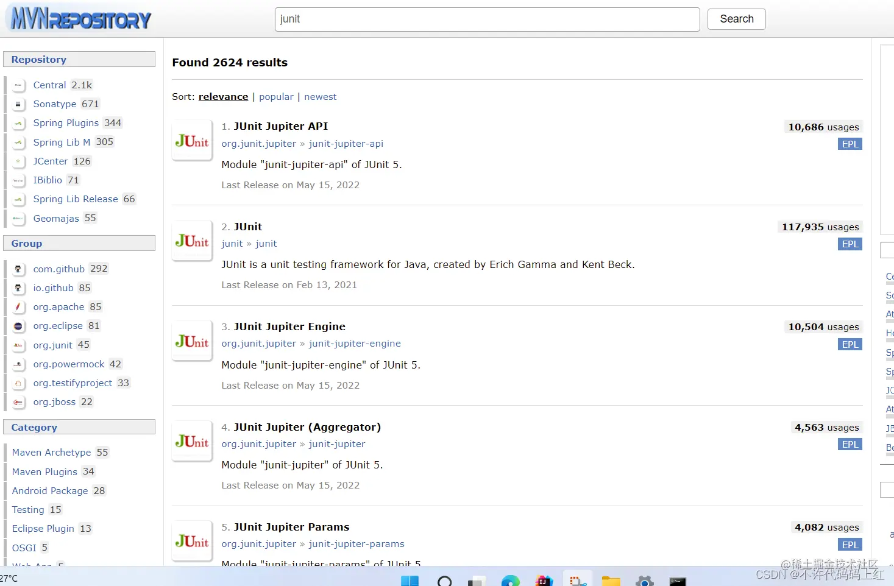The height and width of the screenshot is (586, 894).
Task: Open JUnit Jupiter API result title
Action: [281, 126]
